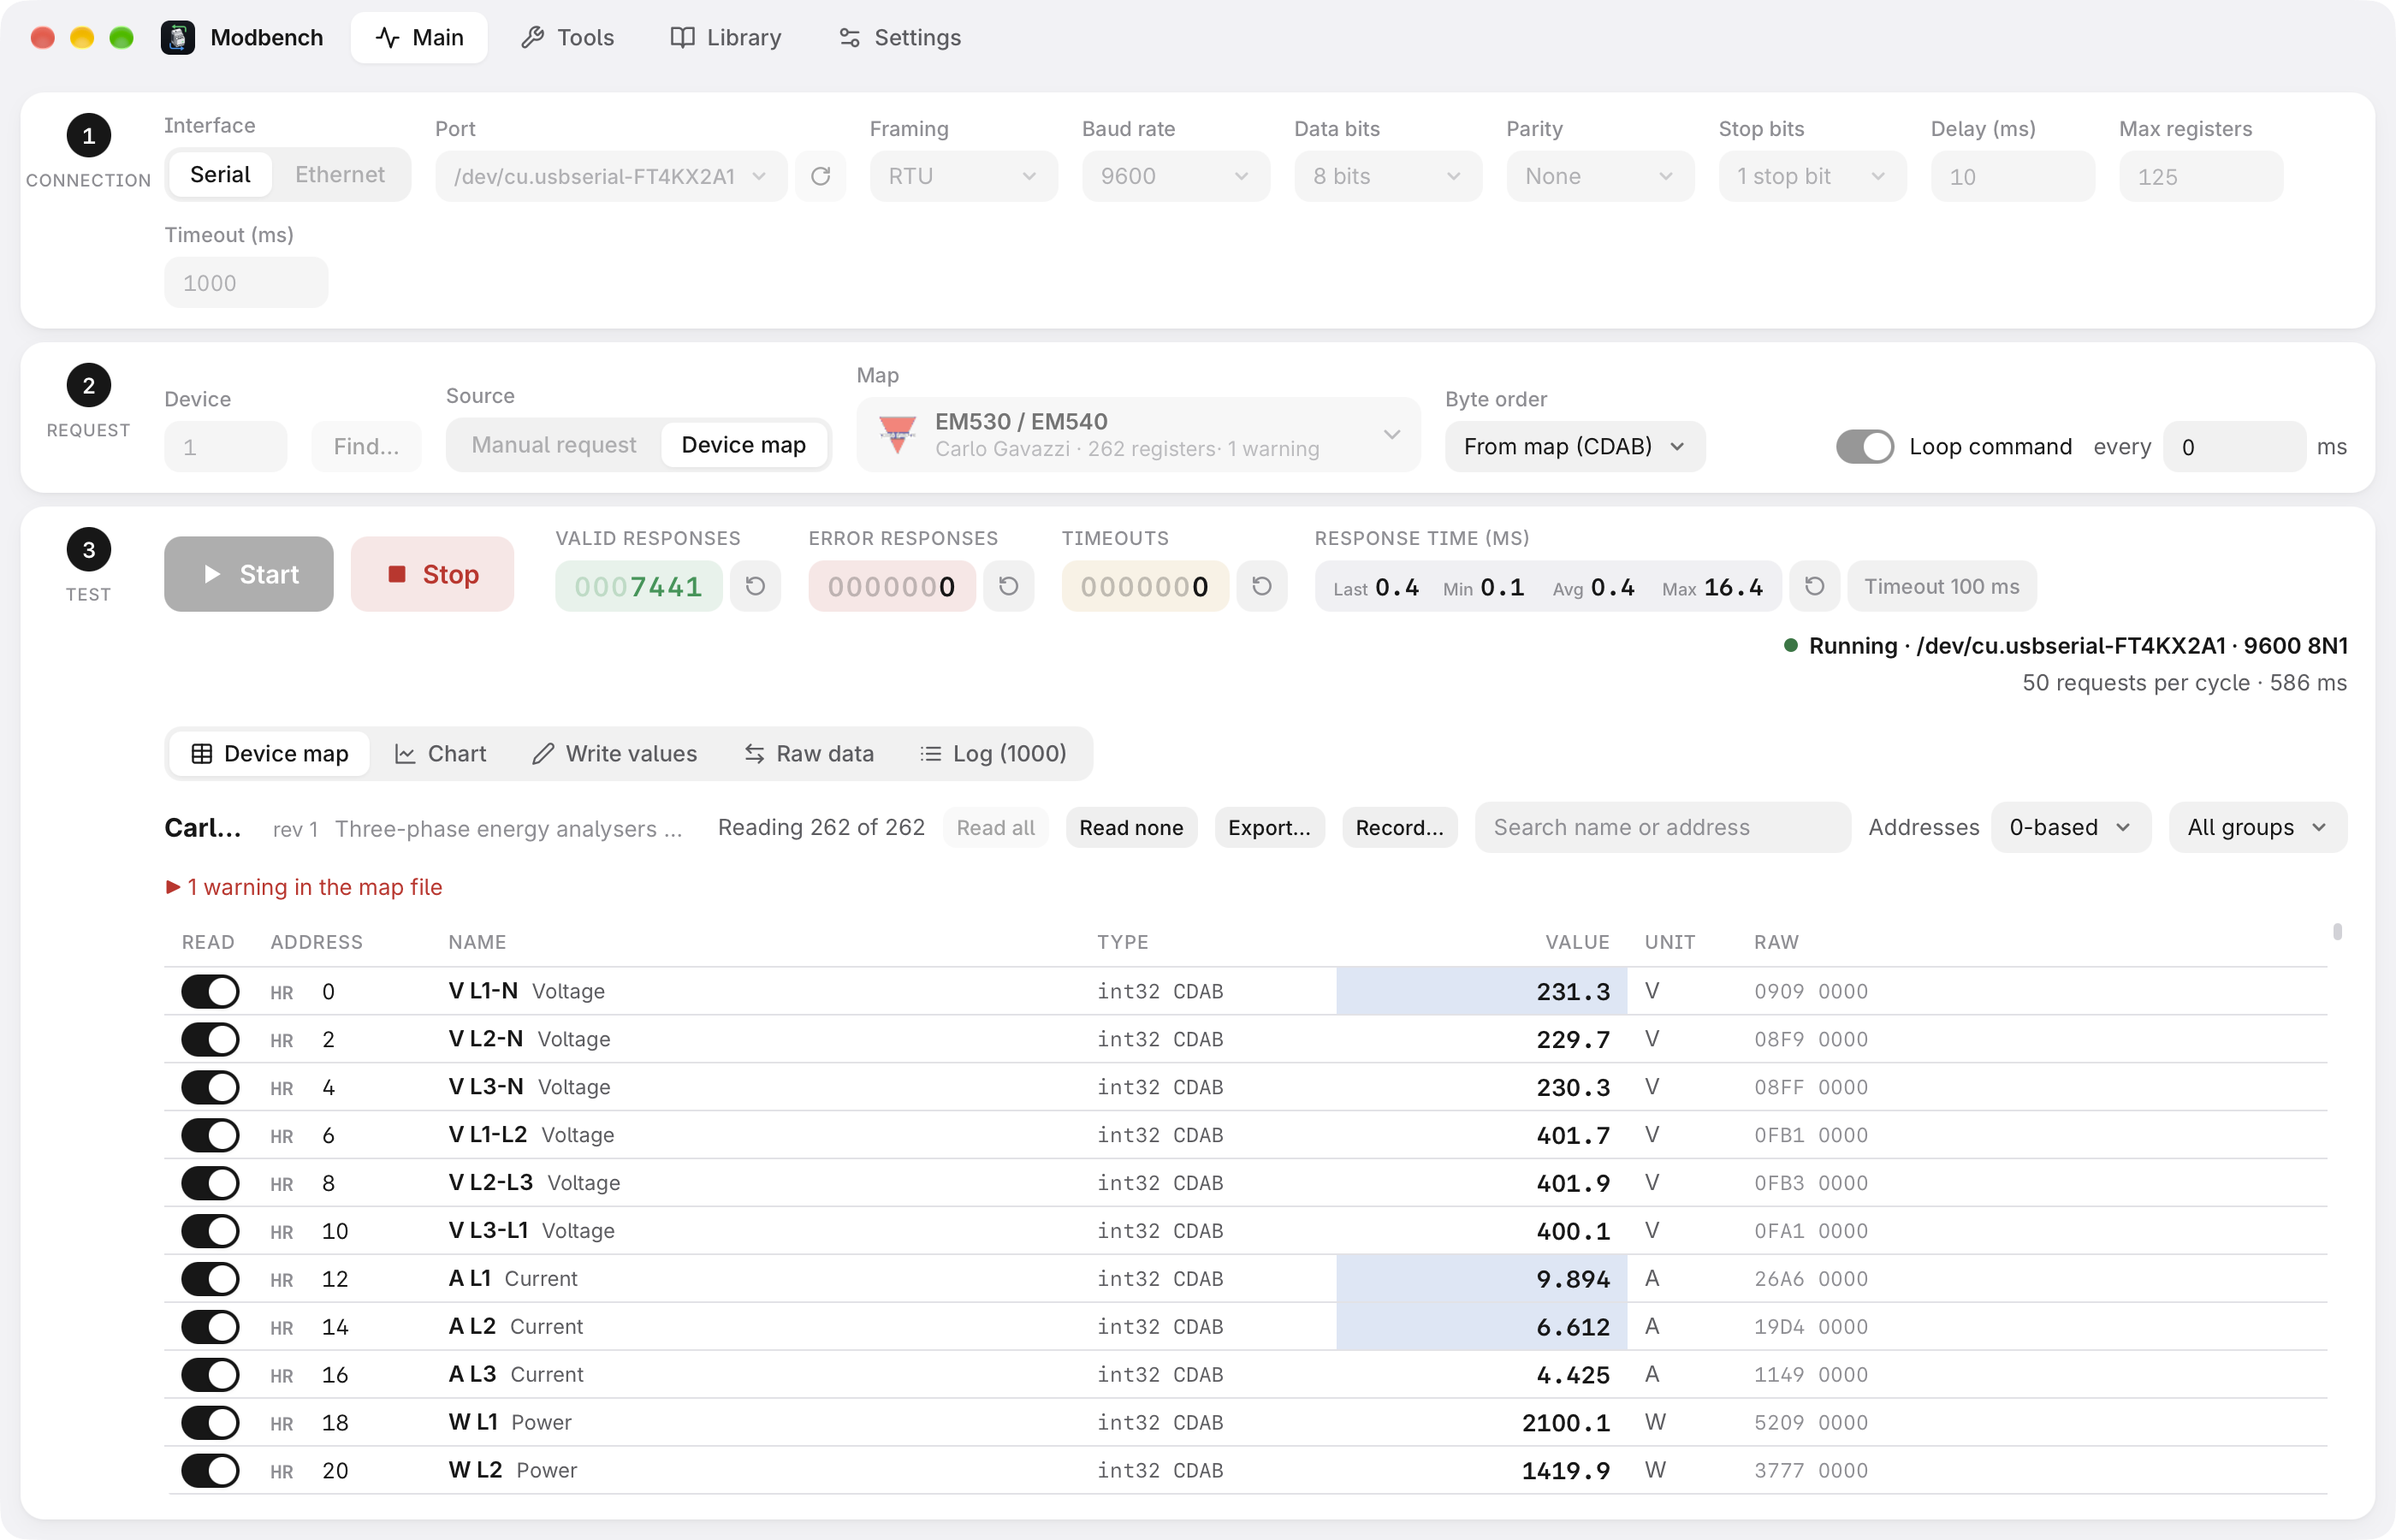Select Ethernet interface
The image size is (2396, 1540).
(340, 175)
